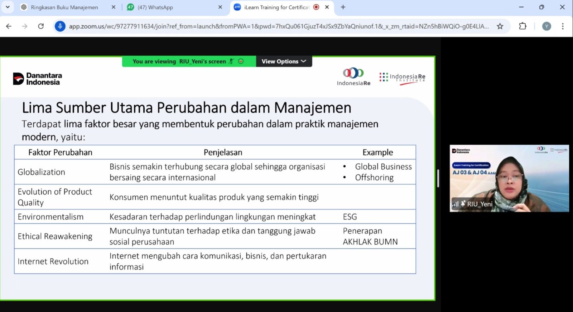Bookmark this page with the star icon
The width and height of the screenshot is (573, 312).
click(500, 26)
